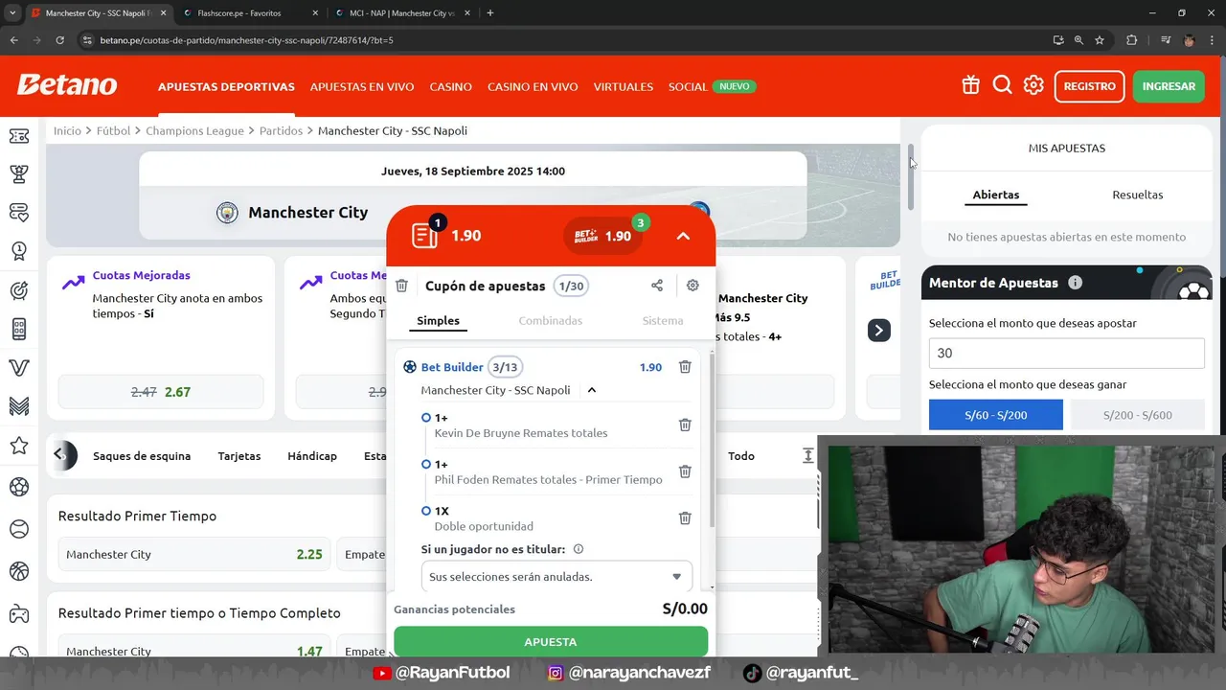Click the collapse markets icon next to Todo
The width and height of the screenshot is (1226, 690).
[807, 456]
